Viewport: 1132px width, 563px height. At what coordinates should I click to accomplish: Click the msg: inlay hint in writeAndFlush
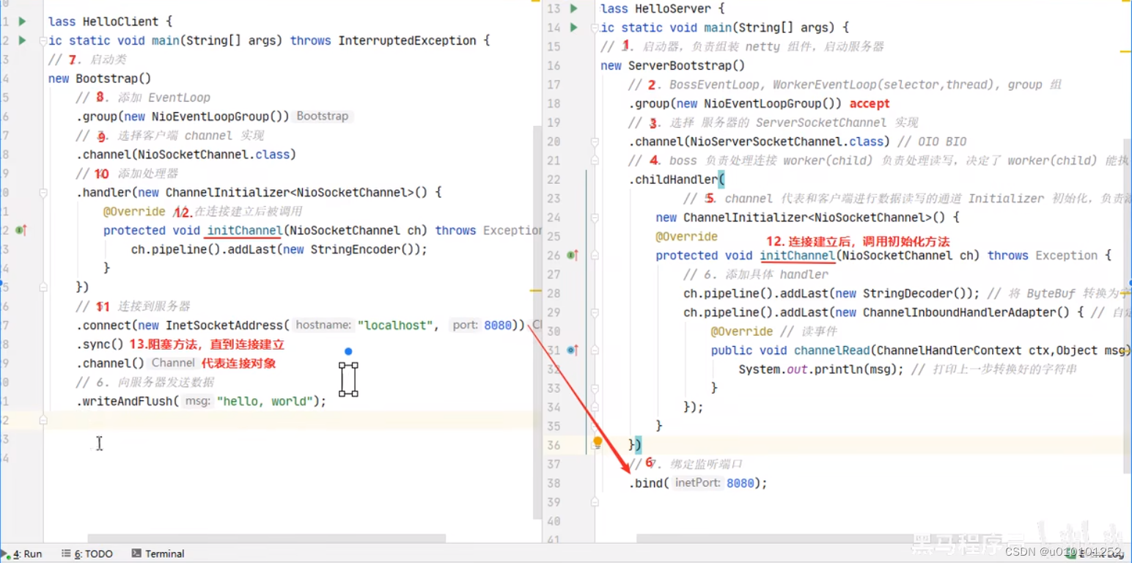[198, 401]
